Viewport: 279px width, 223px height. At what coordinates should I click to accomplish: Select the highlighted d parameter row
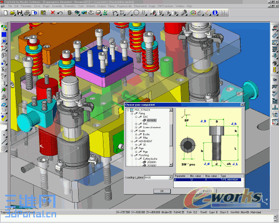coord(207,180)
